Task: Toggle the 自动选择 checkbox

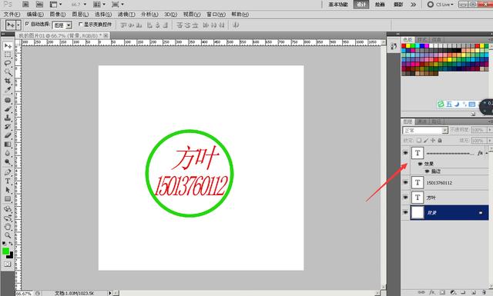Action: [27, 24]
